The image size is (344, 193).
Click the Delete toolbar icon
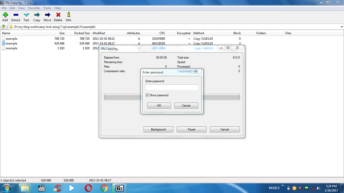[x=58, y=15]
